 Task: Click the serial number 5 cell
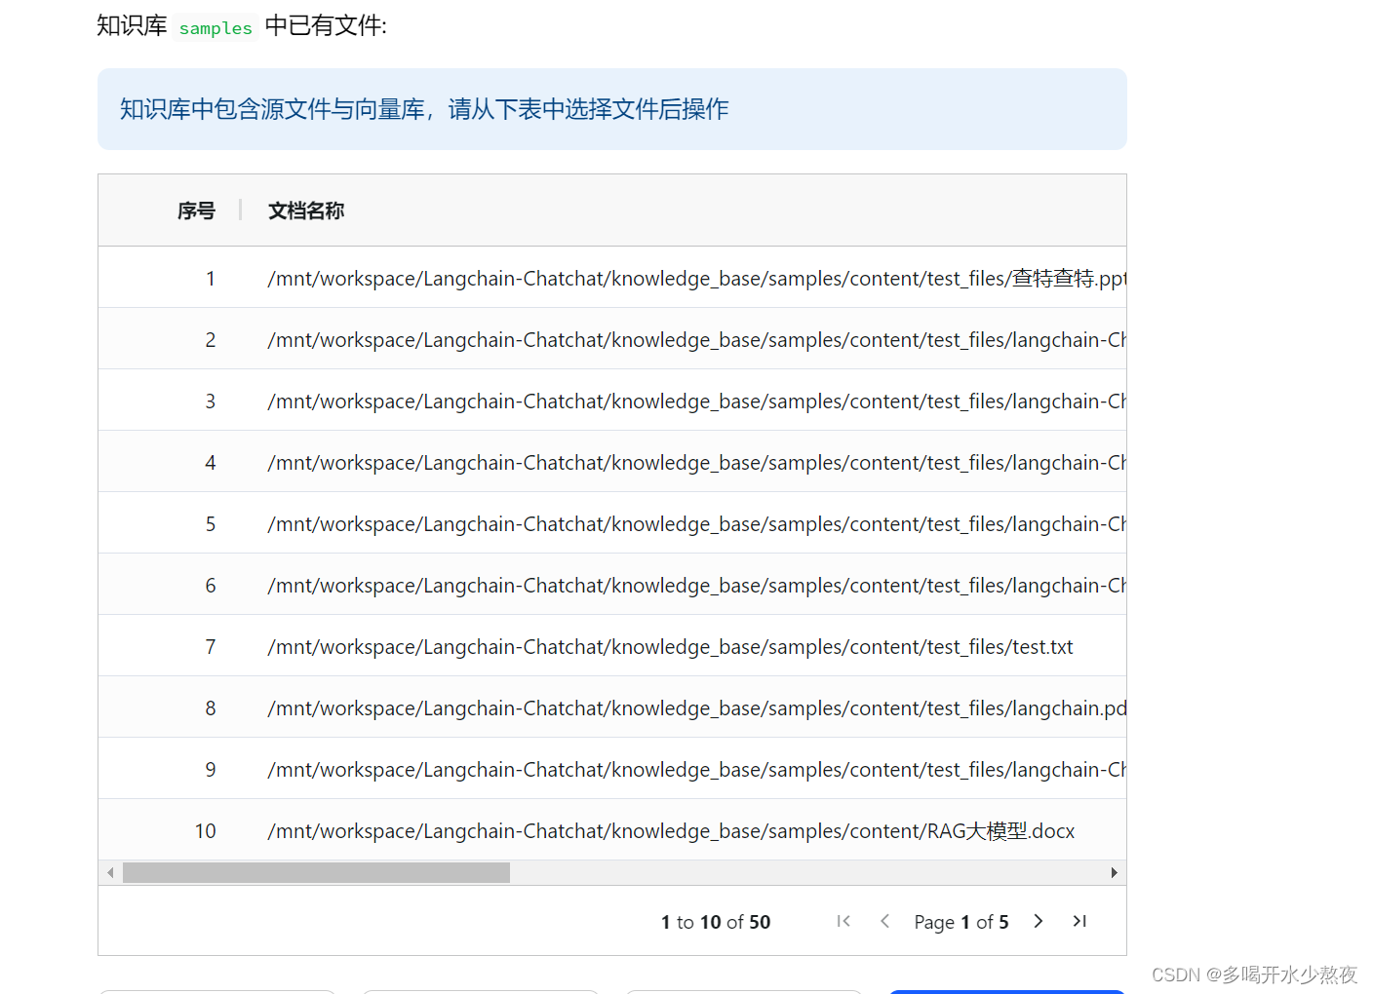(210, 524)
